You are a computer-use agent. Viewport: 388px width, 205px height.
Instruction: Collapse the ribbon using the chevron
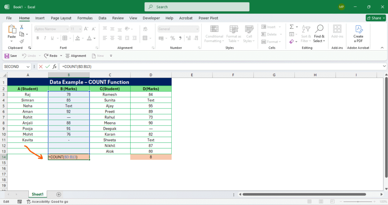coord(383,48)
